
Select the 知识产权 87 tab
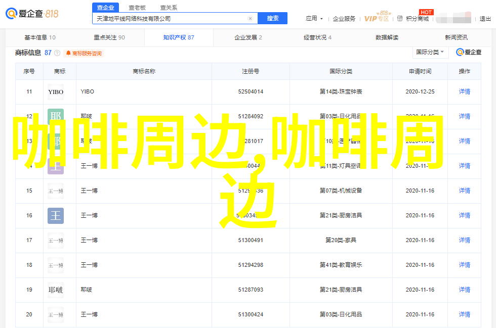tap(179, 37)
